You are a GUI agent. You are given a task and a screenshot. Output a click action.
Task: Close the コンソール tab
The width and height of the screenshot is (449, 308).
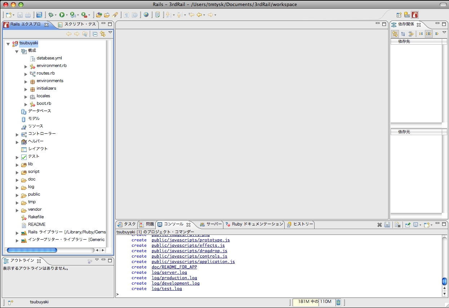click(188, 224)
